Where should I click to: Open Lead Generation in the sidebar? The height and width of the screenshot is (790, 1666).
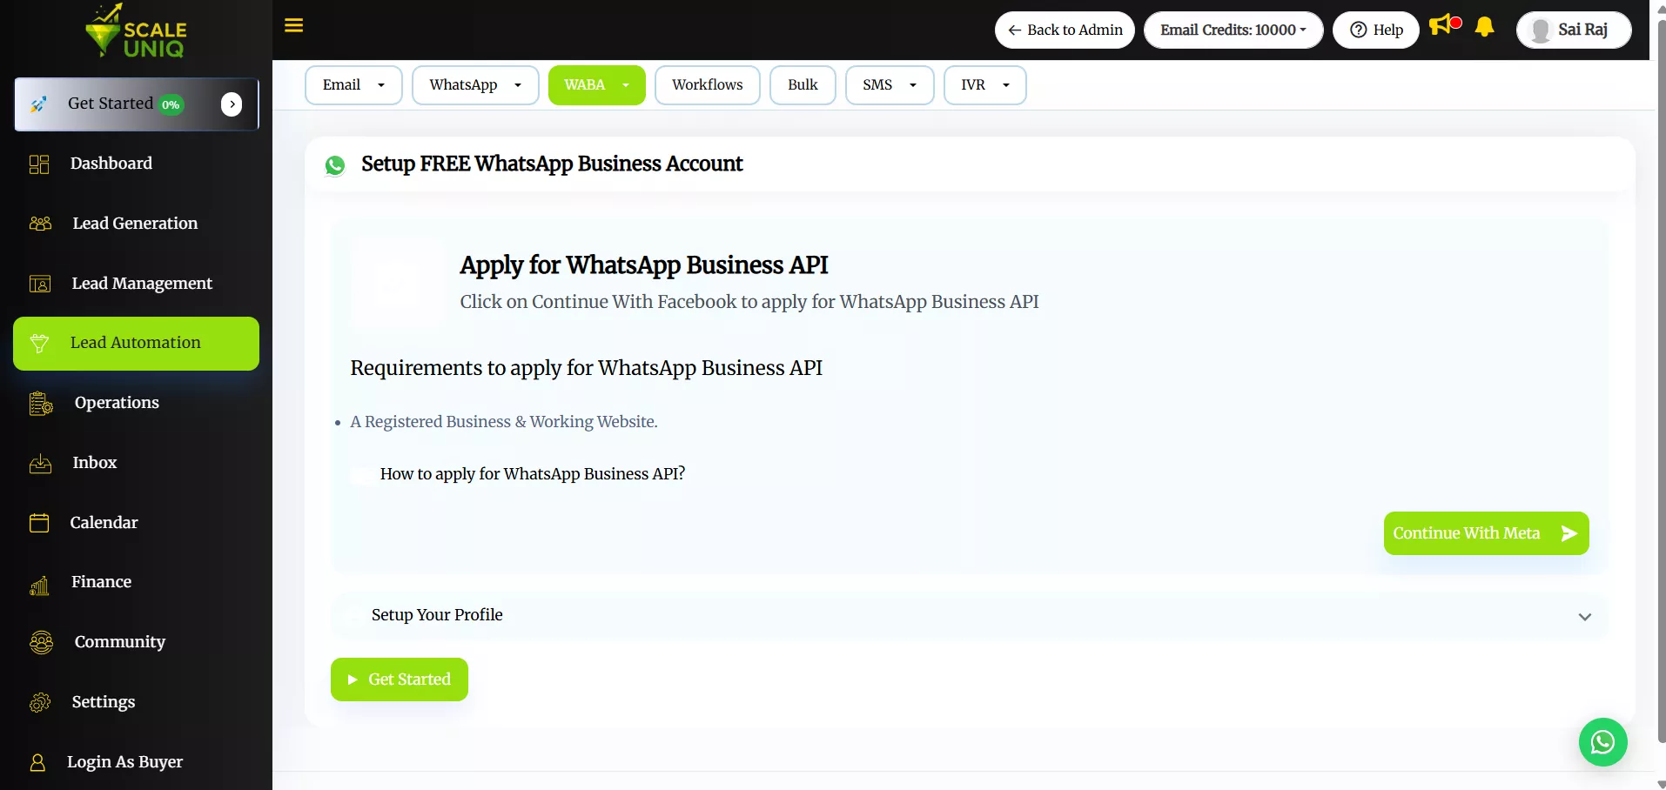click(x=136, y=224)
